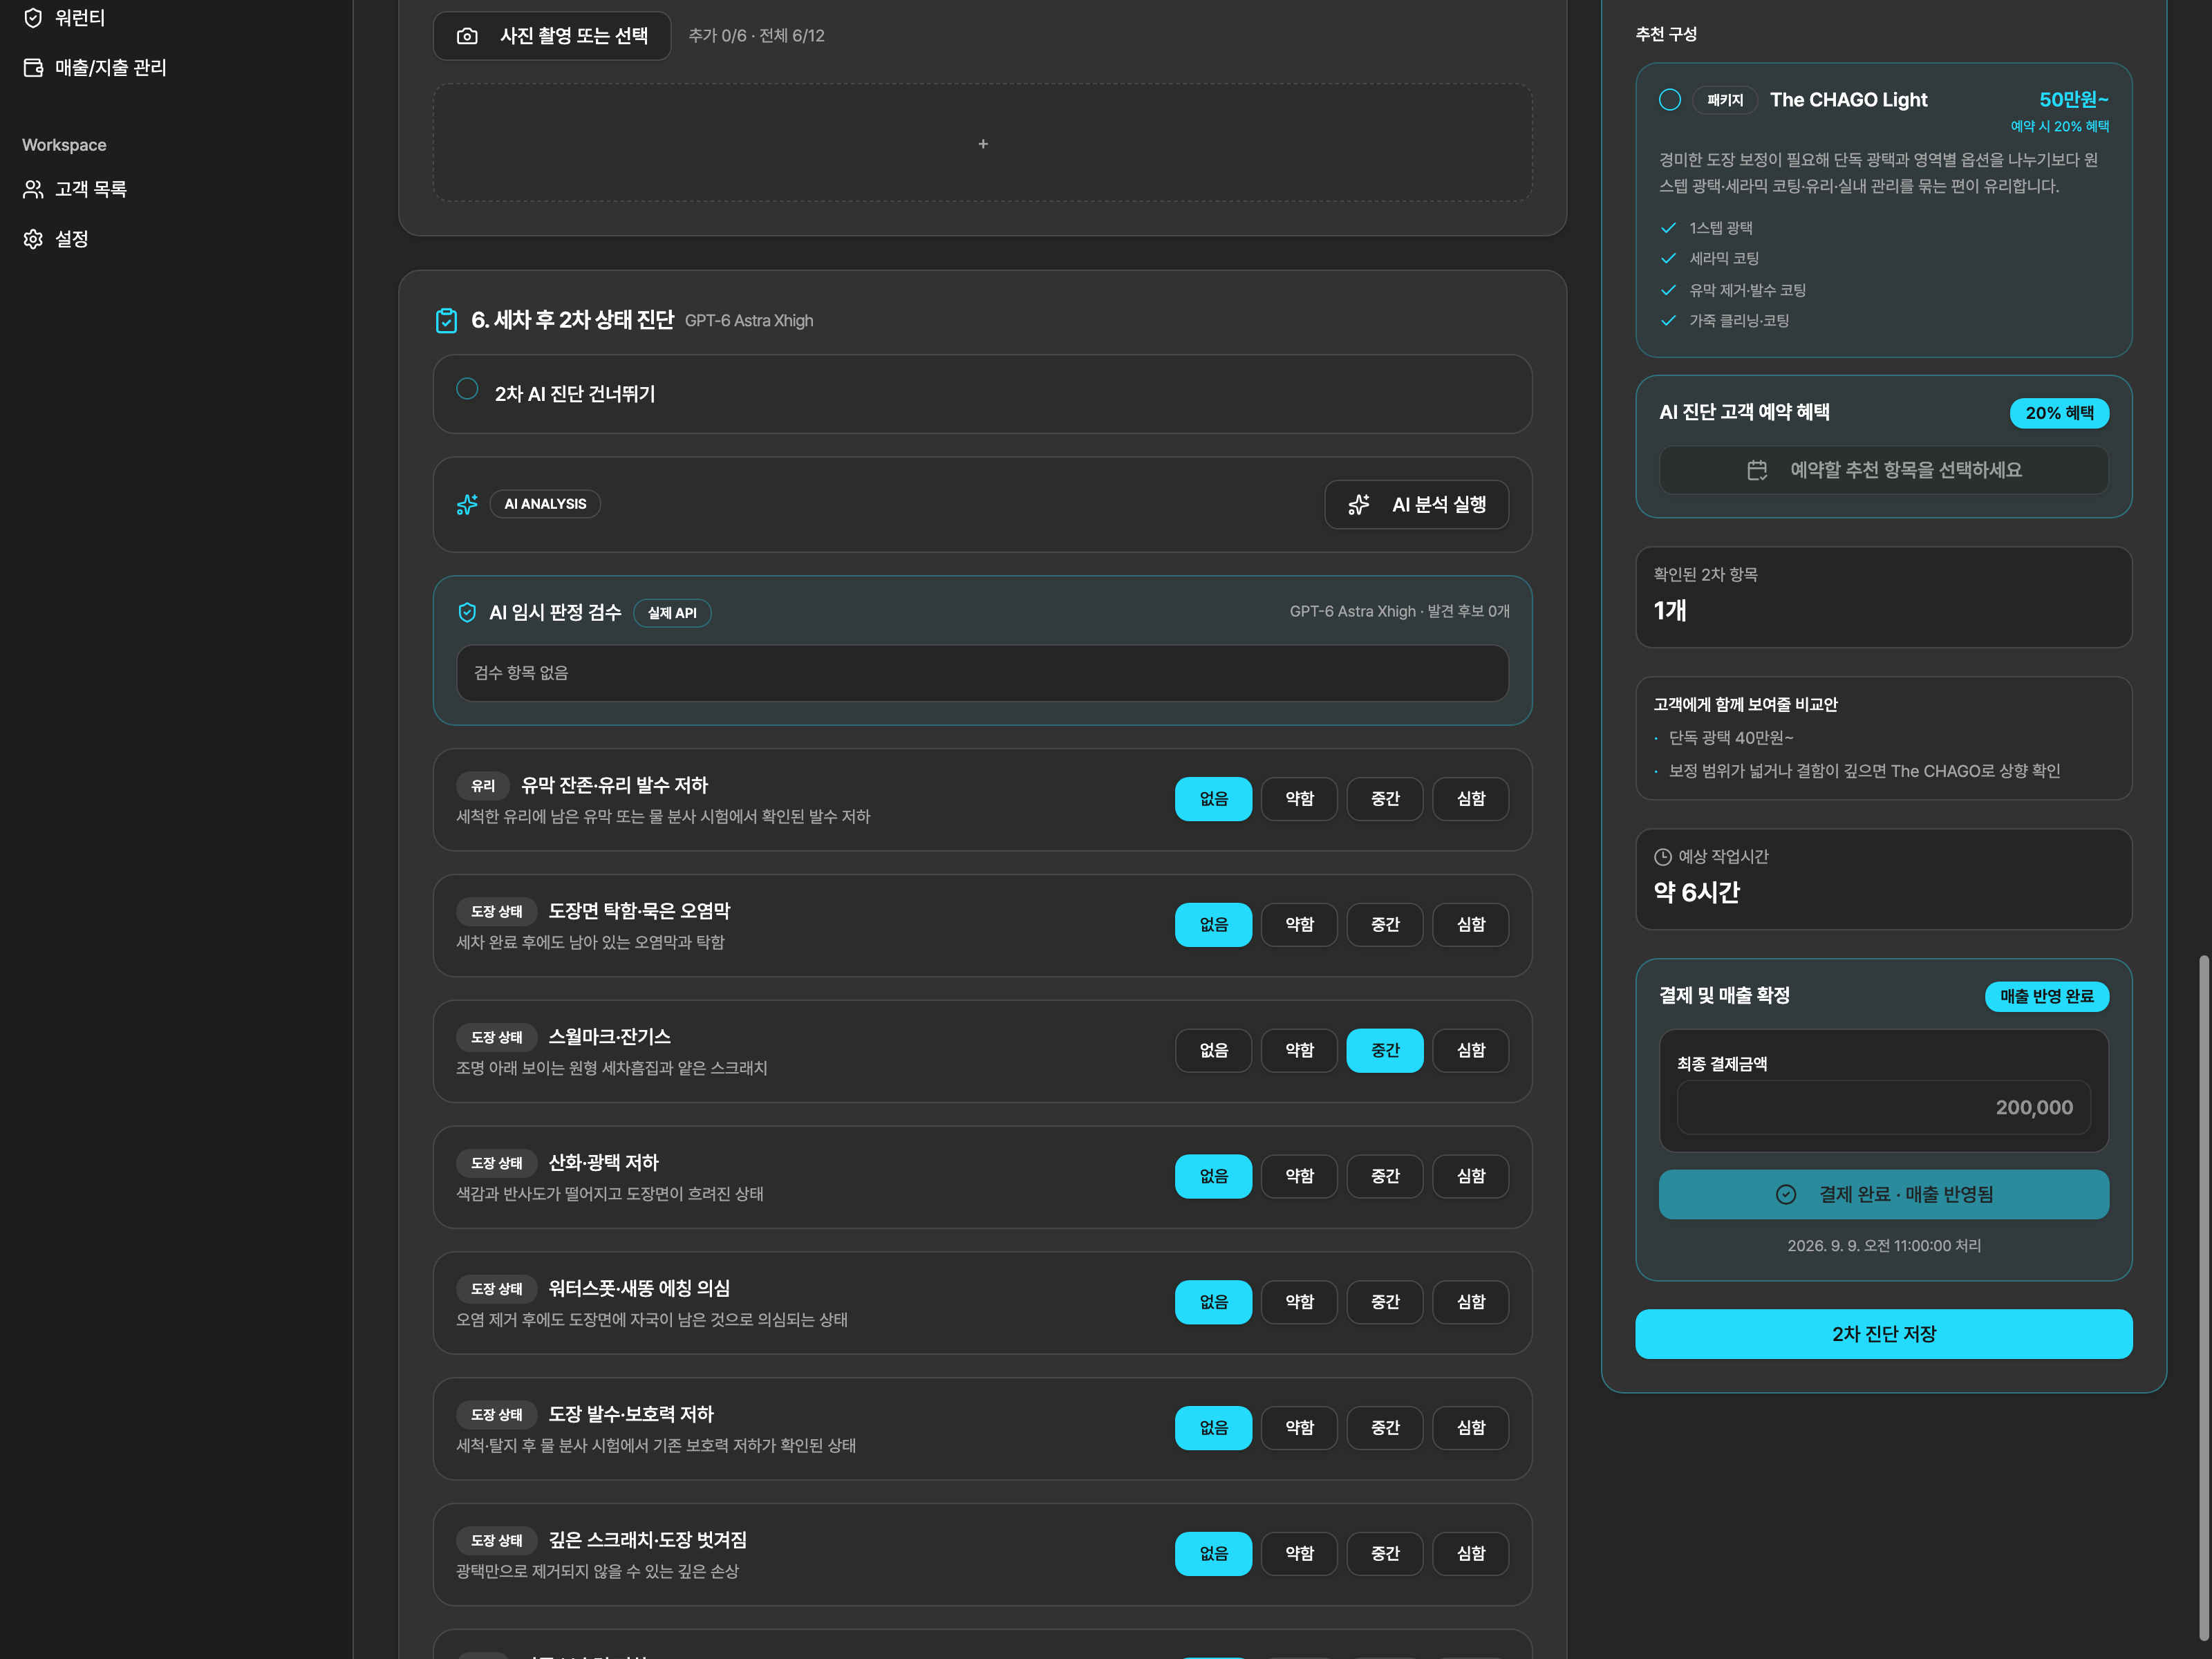
Task: Select The CHAGO Light package radio button
Action: (x=1669, y=100)
